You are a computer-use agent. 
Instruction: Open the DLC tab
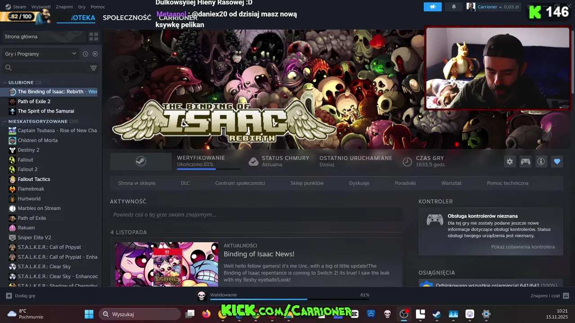(185, 183)
